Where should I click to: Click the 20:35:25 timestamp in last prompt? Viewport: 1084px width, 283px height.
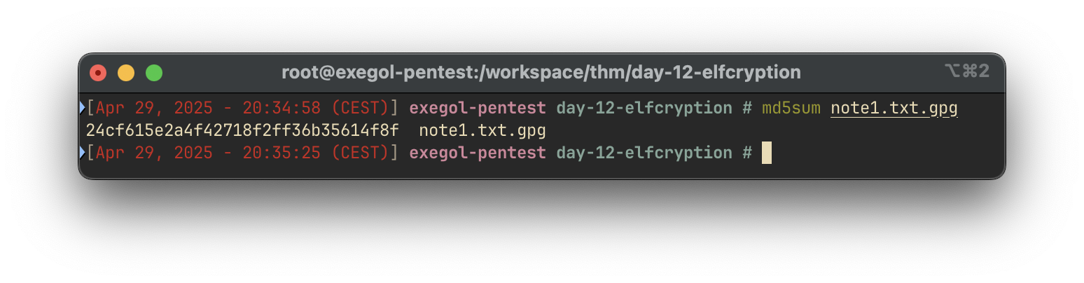pyautogui.click(x=282, y=153)
